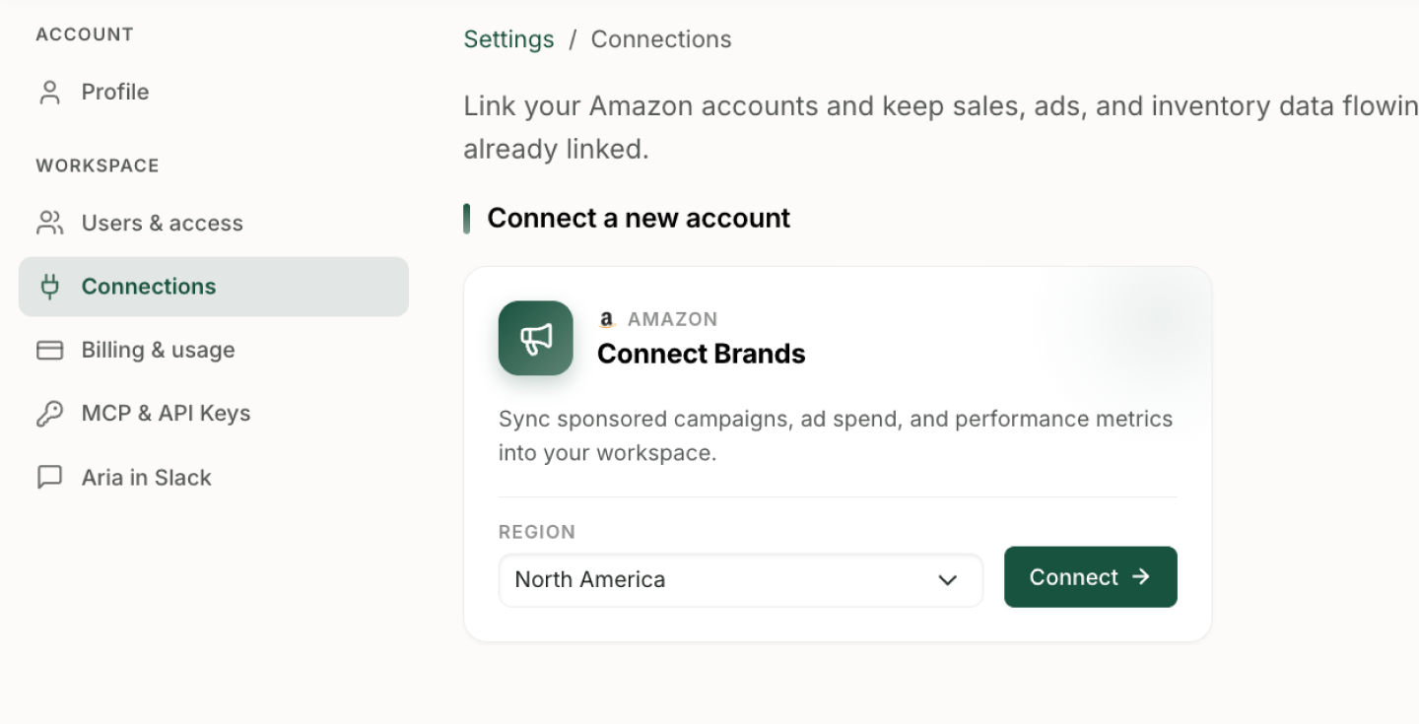This screenshot has height=724, width=1419.
Task: Click the Connections breadcrumb text
Action: point(661,39)
